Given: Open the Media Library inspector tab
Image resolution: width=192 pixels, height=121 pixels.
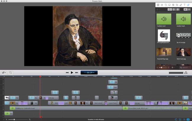Looking at the screenshot, I should pyautogui.click(x=188, y=5).
